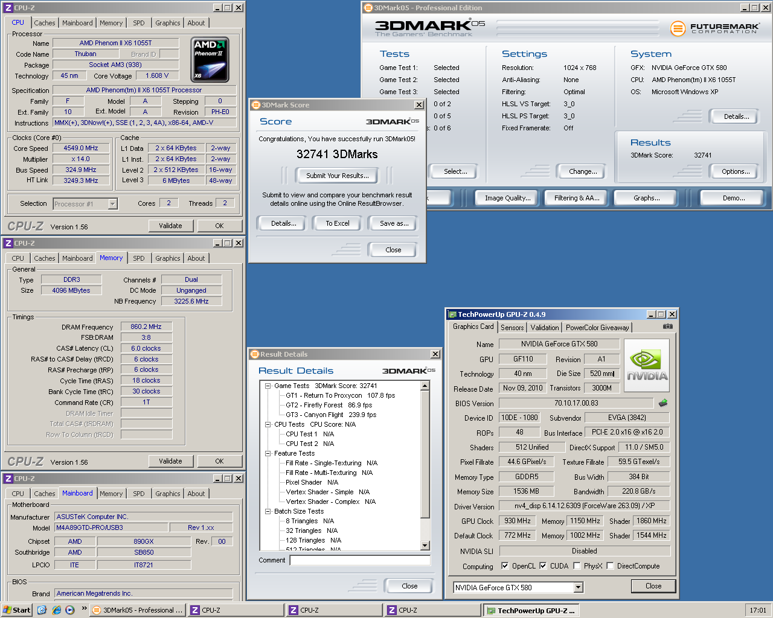Open the Processor #1 selection dropdown
The height and width of the screenshot is (618, 773).
tap(112, 204)
